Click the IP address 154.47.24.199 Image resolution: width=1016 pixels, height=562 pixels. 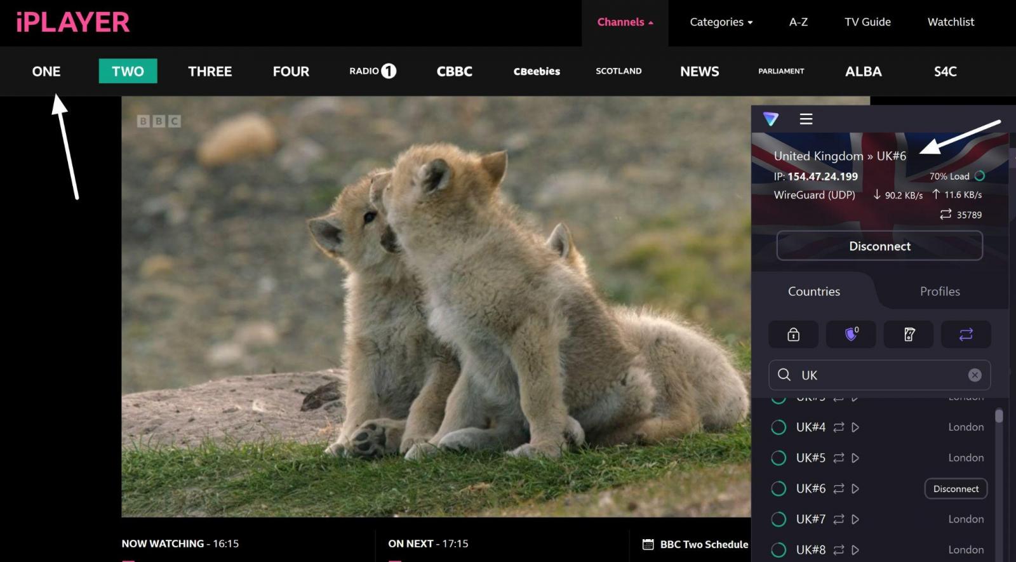tap(822, 177)
